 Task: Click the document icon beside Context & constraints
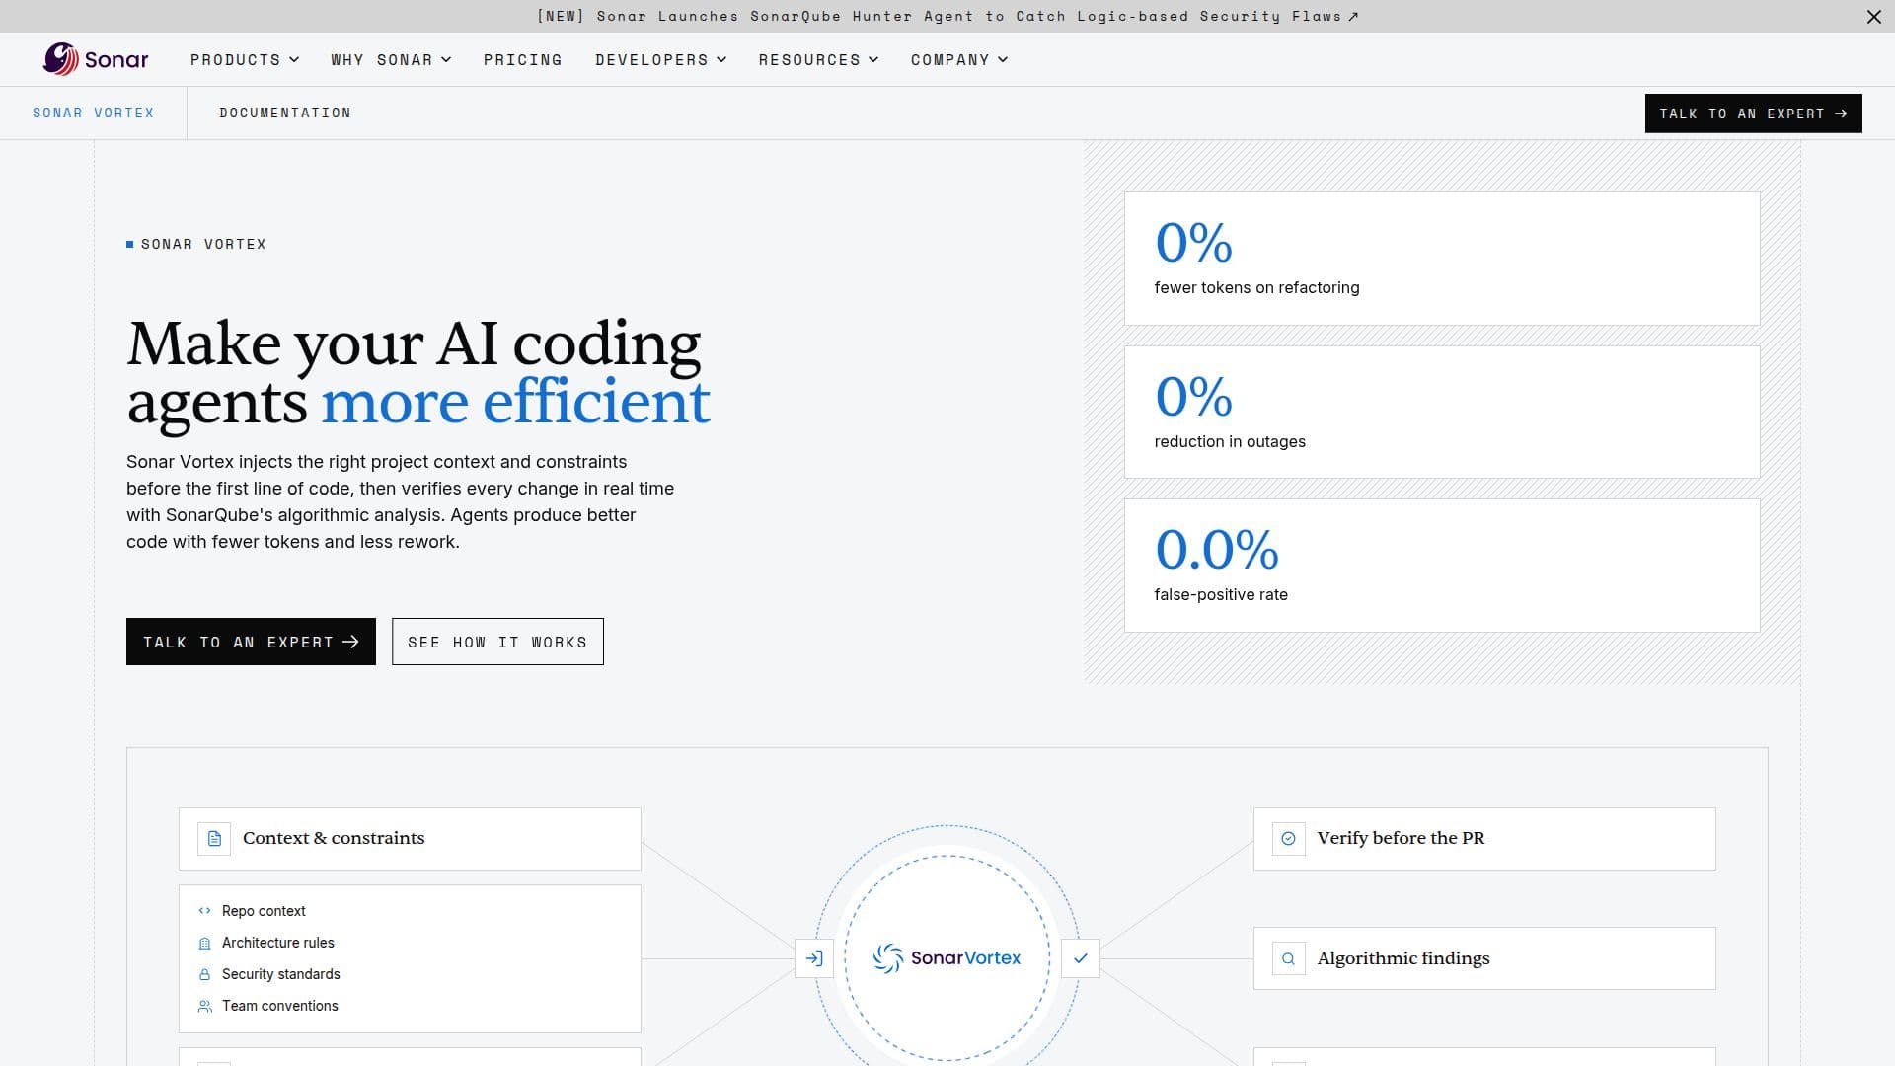coord(214,839)
